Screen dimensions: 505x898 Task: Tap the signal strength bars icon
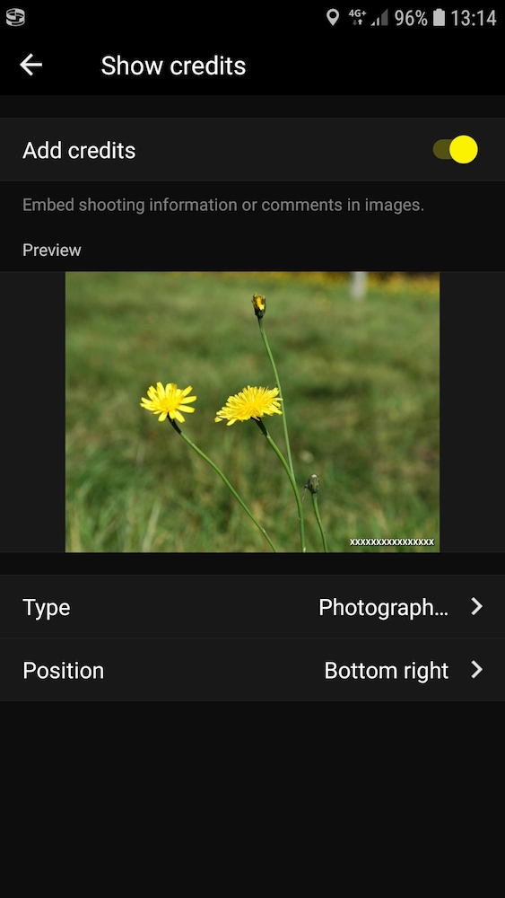click(379, 18)
